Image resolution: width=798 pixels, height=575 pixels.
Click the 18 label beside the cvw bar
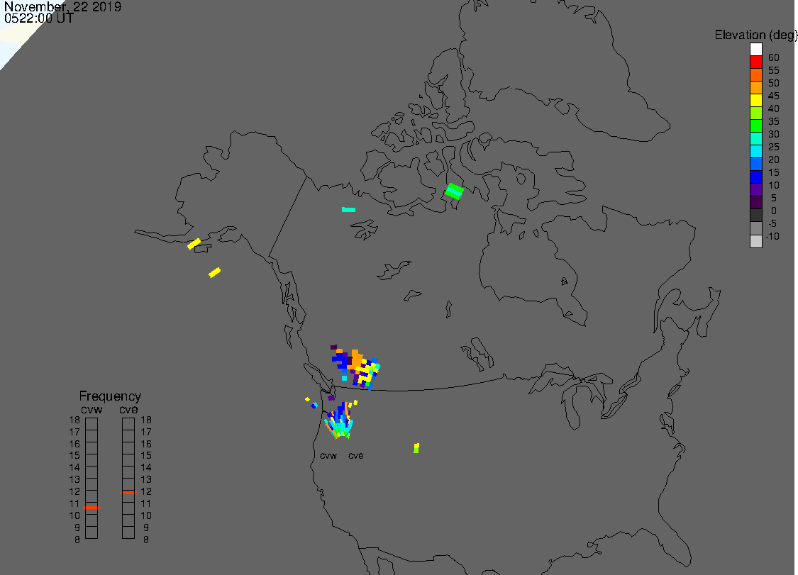[74, 420]
